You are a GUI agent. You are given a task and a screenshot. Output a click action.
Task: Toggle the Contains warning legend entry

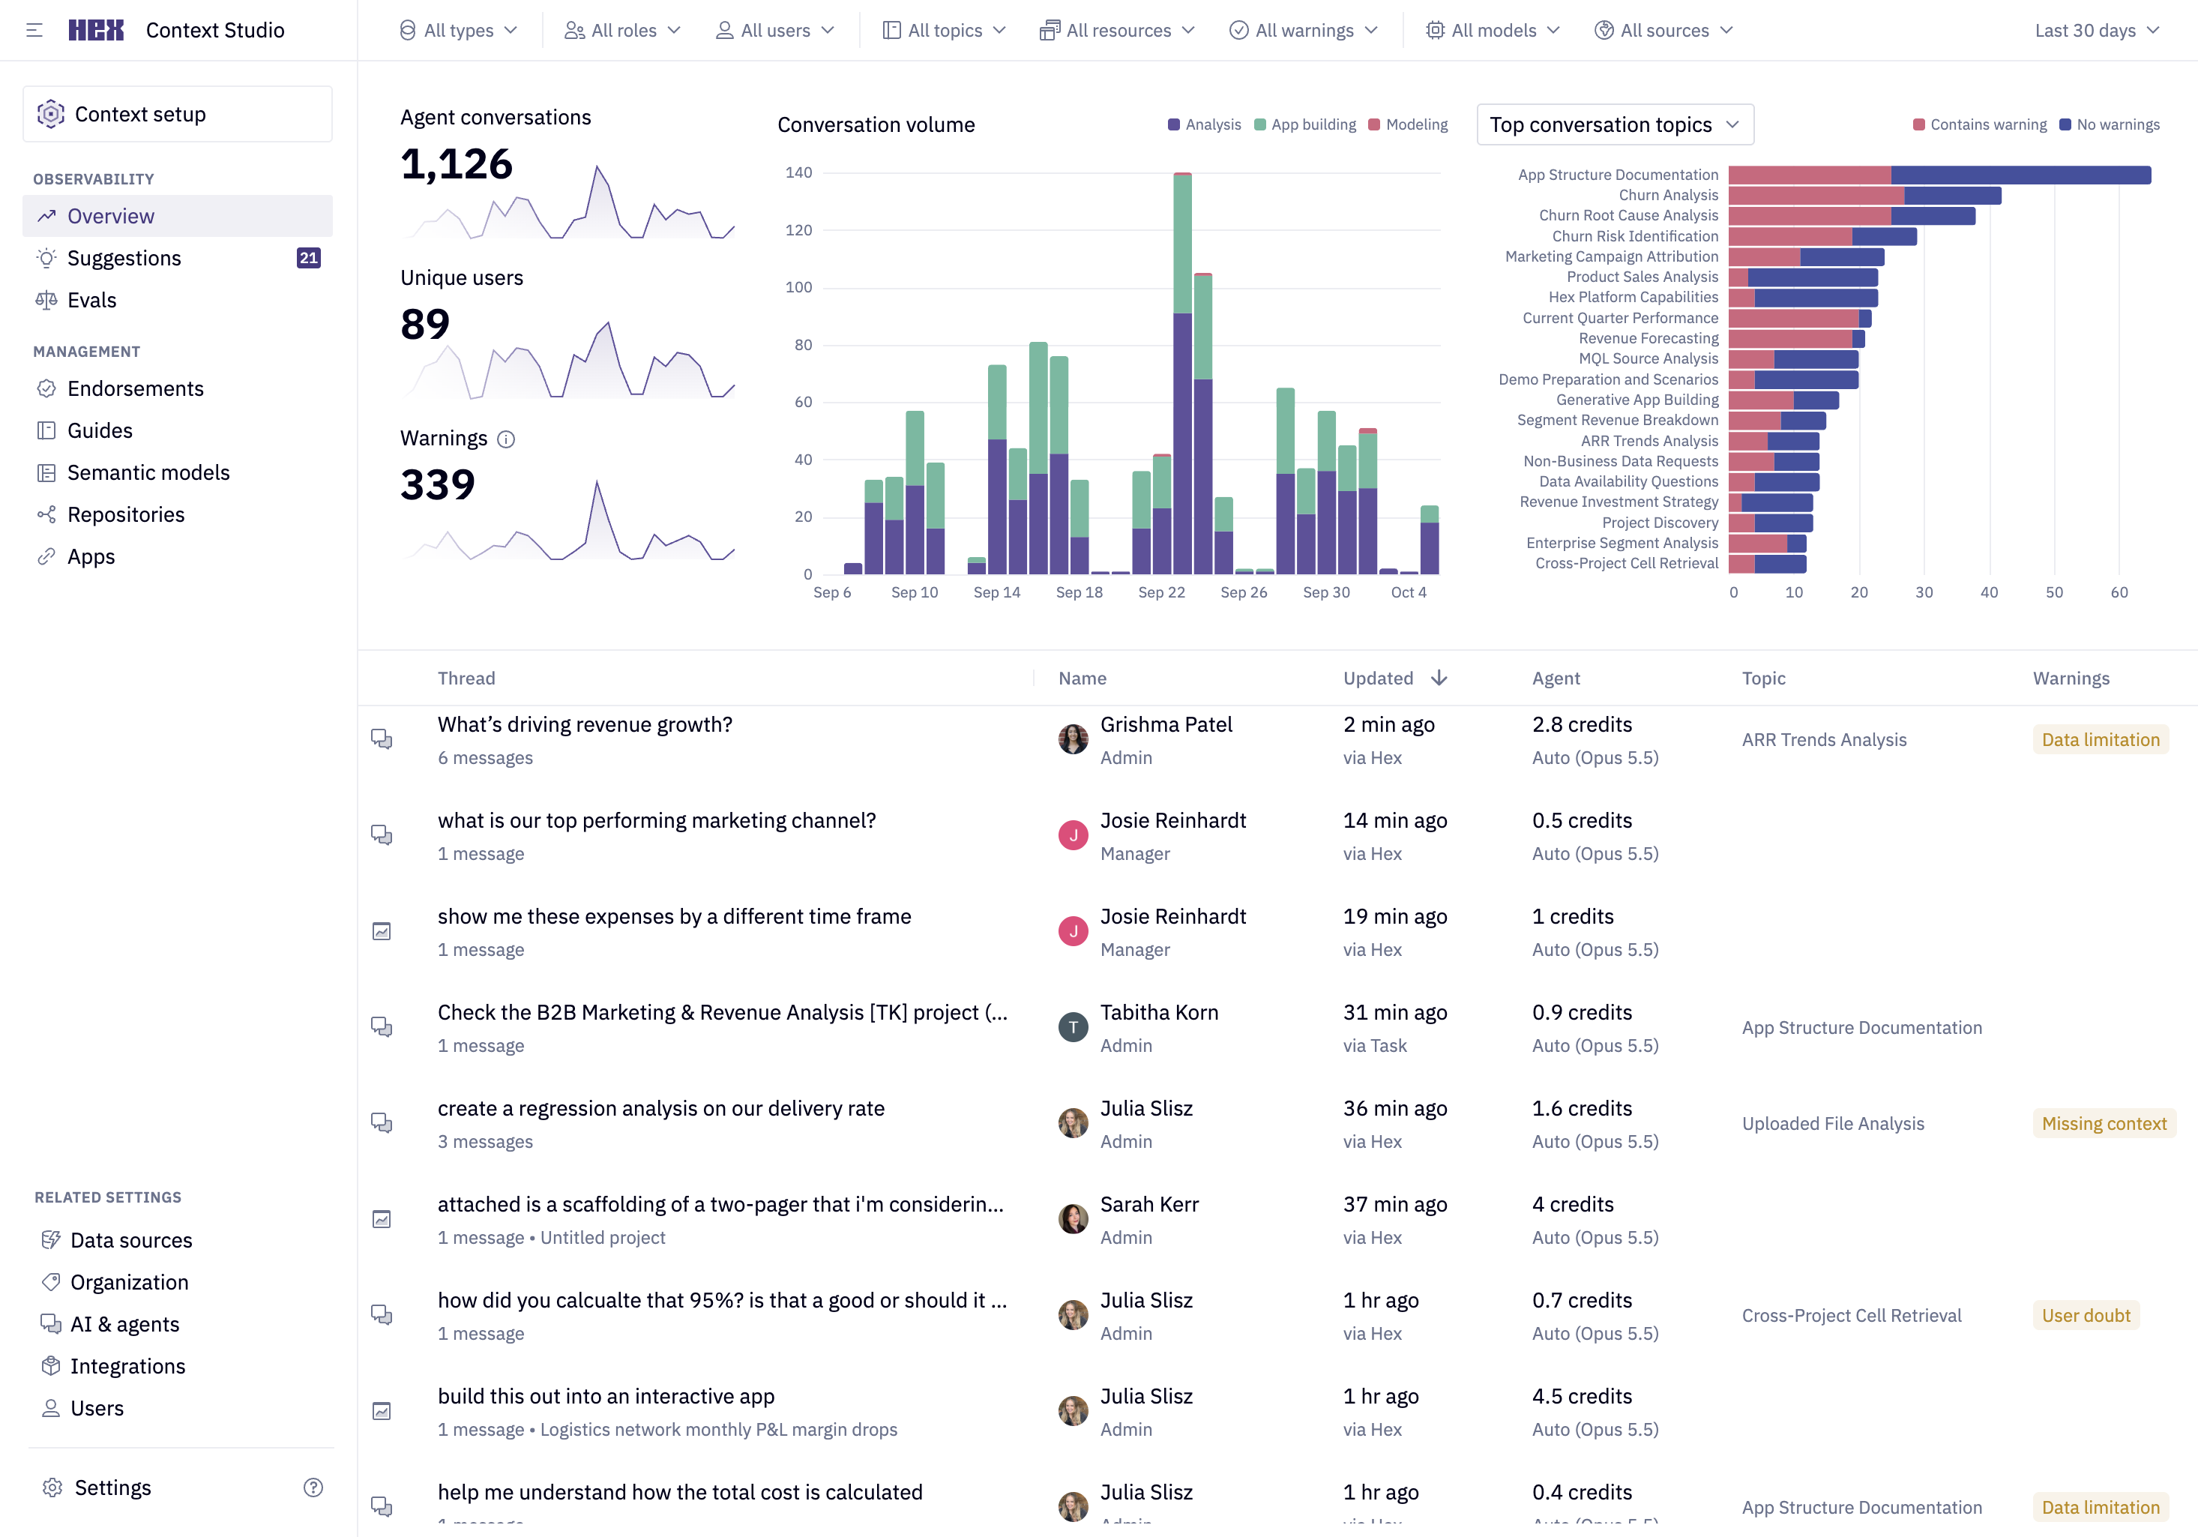point(1979,124)
